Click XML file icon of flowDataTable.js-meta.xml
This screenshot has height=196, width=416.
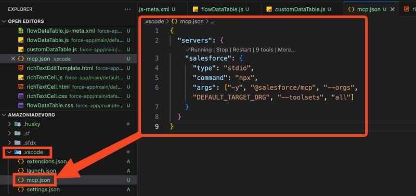pos(21,31)
